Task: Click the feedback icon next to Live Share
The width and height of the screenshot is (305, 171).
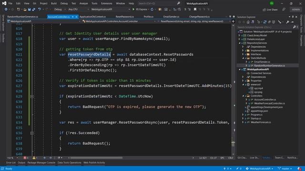Action: click(284, 9)
